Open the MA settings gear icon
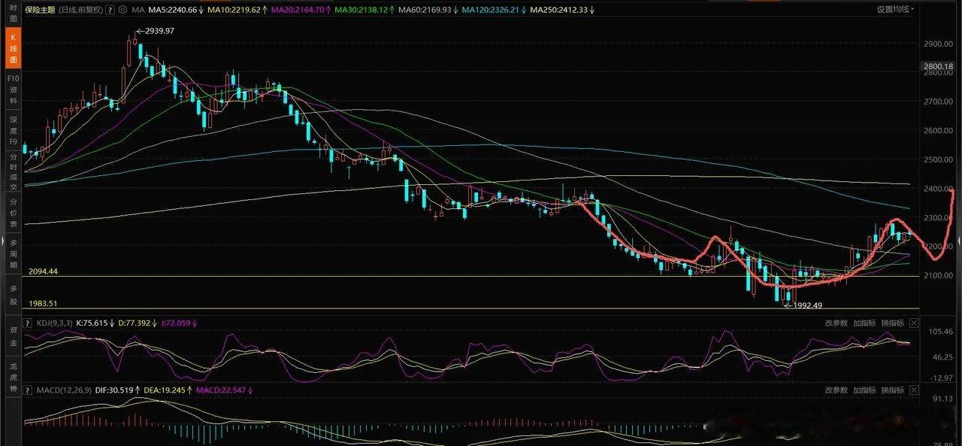Screen dimensions: 962x446 coord(124,11)
